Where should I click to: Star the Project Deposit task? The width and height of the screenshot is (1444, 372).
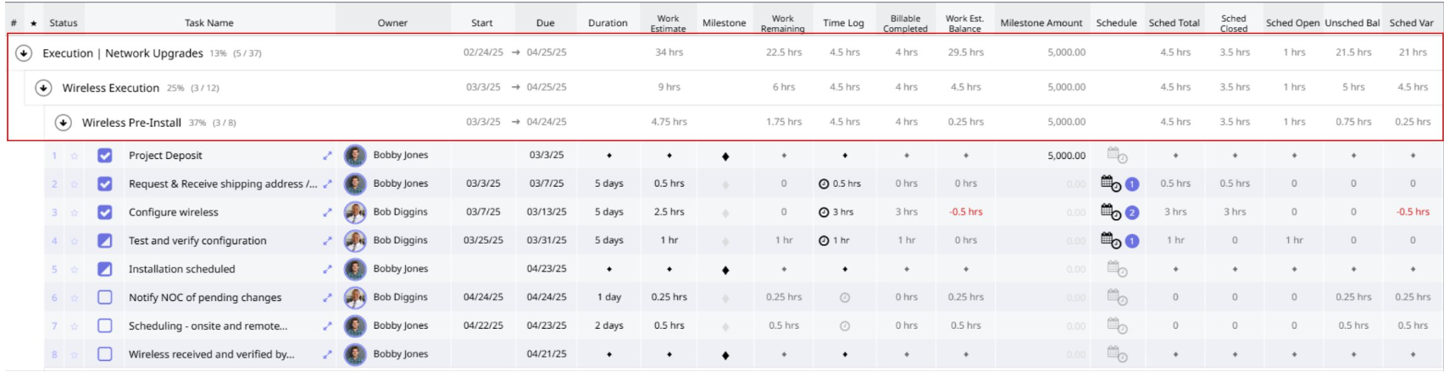coord(74,156)
